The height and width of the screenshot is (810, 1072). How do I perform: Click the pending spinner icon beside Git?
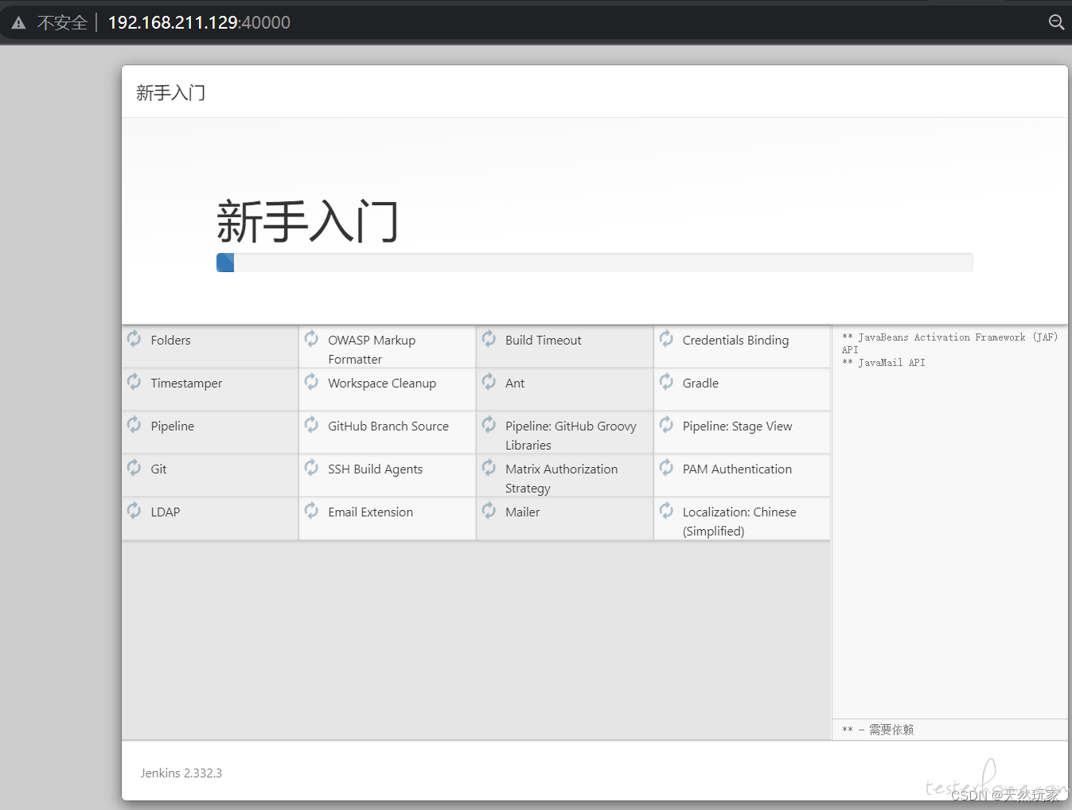click(x=134, y=467)
